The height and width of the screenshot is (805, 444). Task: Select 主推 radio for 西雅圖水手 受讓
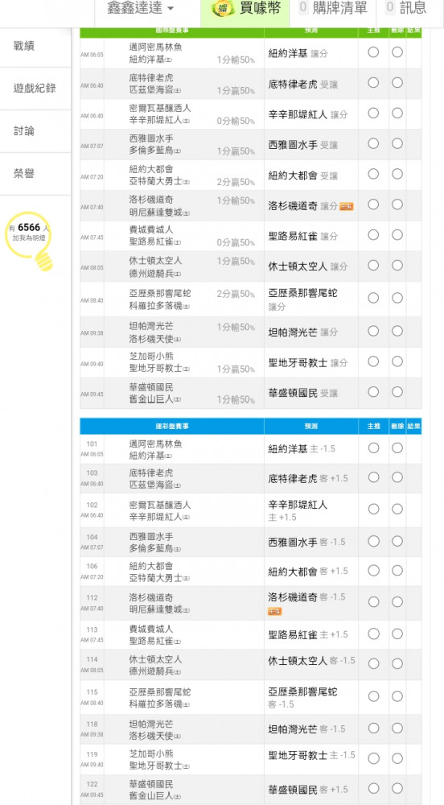(373, 143)
